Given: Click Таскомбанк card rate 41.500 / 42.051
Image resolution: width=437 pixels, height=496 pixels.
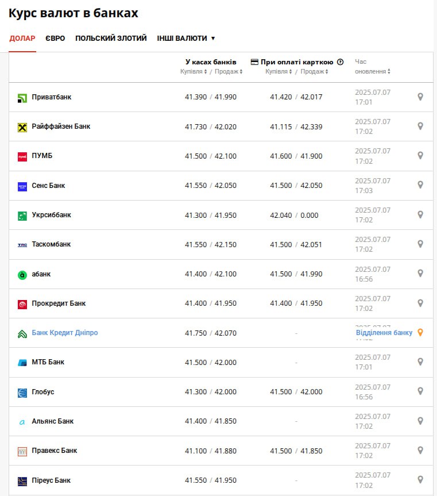Looking at the screenshot, I should pos(296,245).
